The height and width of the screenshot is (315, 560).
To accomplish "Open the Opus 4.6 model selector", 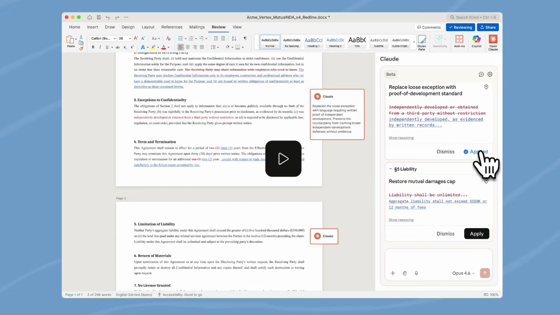I will click(x=463, y=273).
